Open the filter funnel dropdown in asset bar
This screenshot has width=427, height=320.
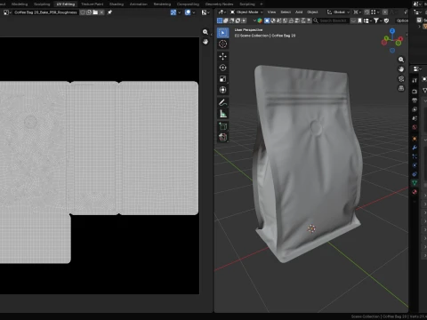(x=377, y=20)
